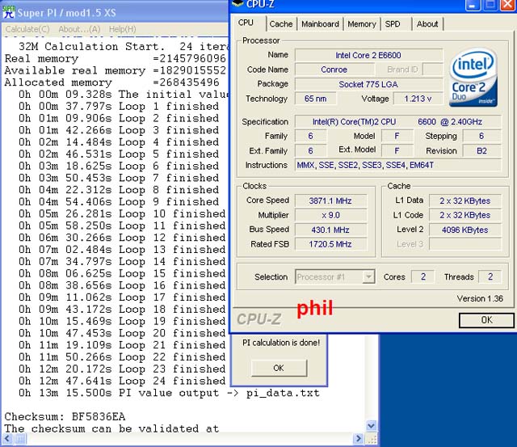Click the Revision value B2
The height and width of the screenshot is (447, 517).
pyautogui.click(x=481, y=151)
